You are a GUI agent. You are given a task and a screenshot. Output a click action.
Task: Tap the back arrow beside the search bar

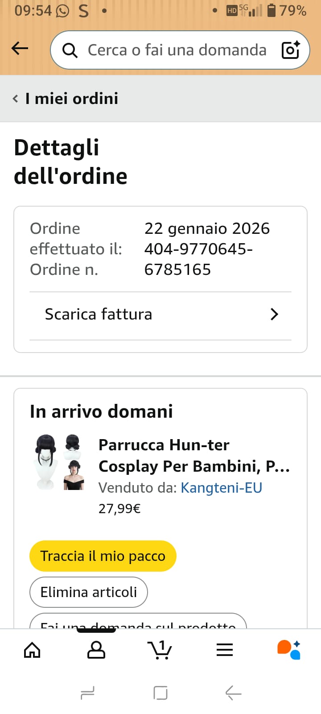(x=20, y=48)
